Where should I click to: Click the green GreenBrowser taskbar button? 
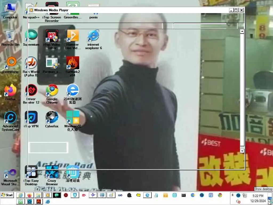point(20,202)
